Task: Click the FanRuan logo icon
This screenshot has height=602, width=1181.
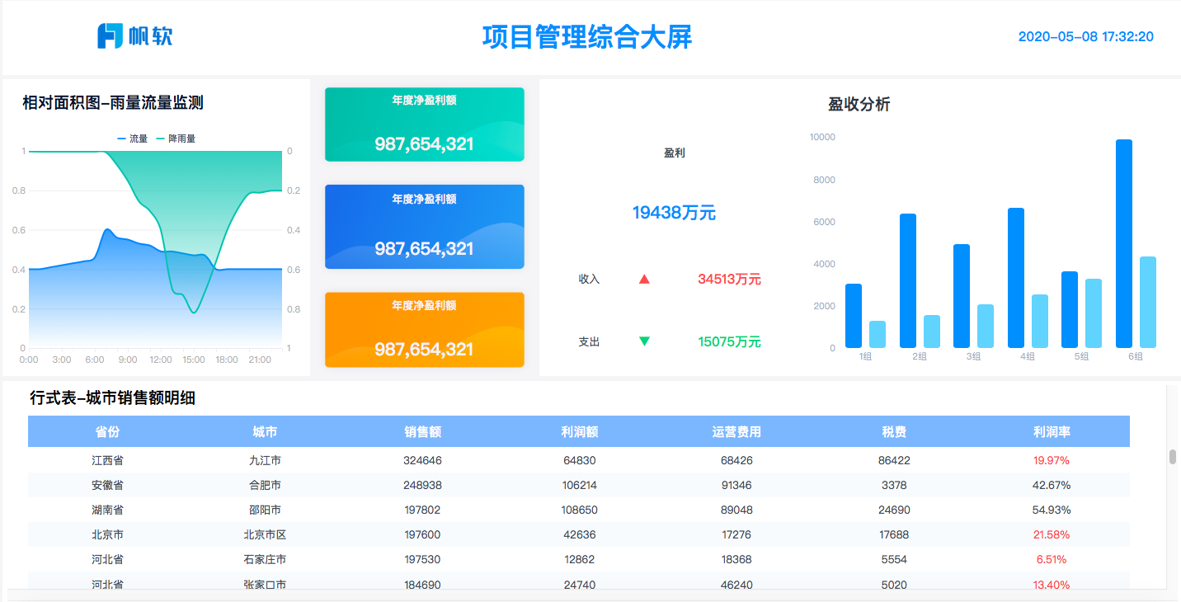Action: tap(109, 36)
